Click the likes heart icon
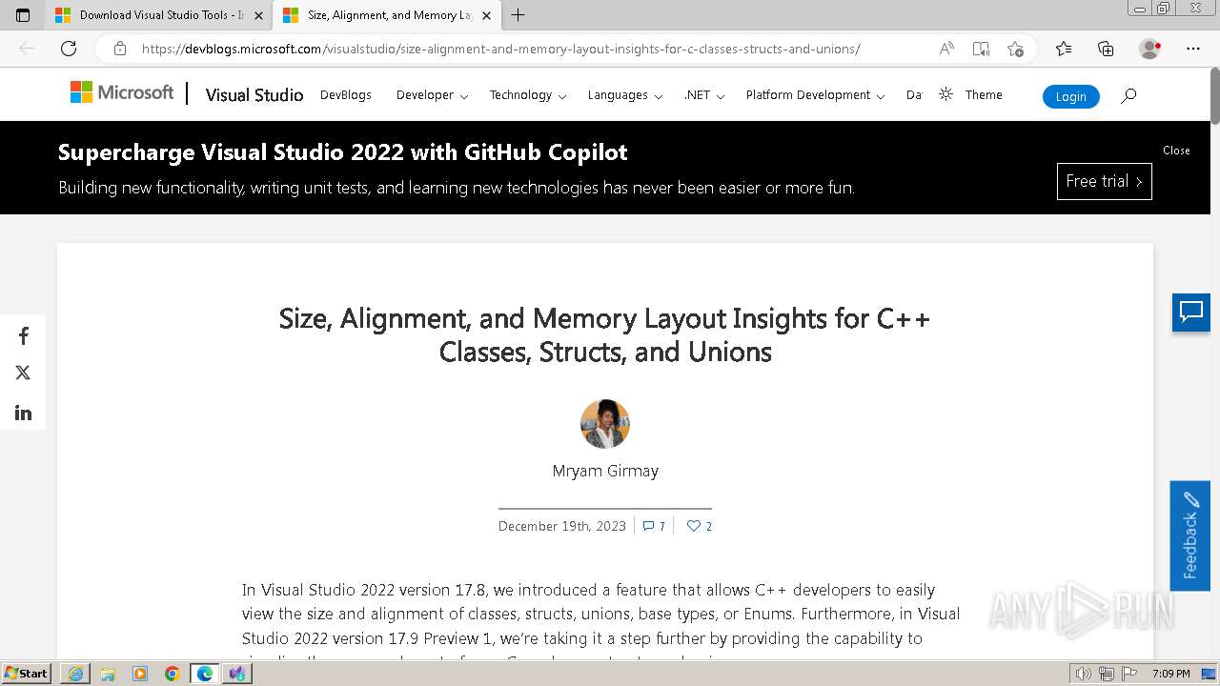This screenshot has width=1220, height=686. click(x=694, y=526)
